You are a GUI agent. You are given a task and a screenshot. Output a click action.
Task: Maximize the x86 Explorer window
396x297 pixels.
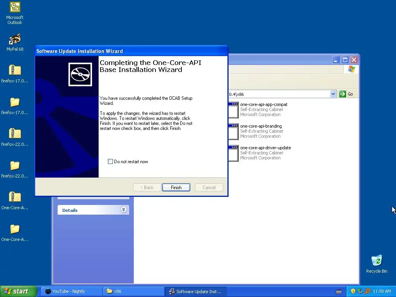click(345, 60)
